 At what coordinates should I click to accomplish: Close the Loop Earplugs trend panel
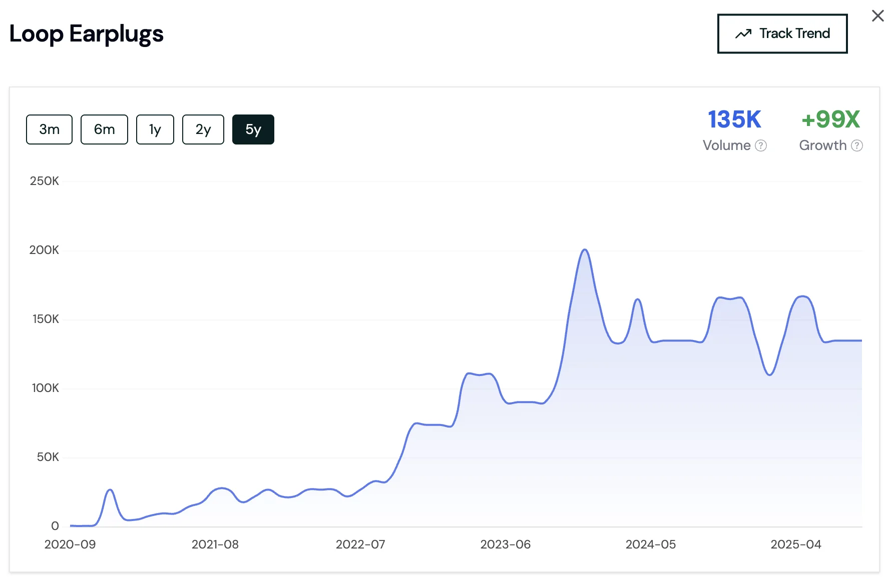877,16
